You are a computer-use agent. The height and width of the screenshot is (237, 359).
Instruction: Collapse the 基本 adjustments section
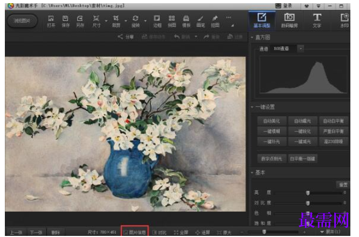click(x=252, y=172)
